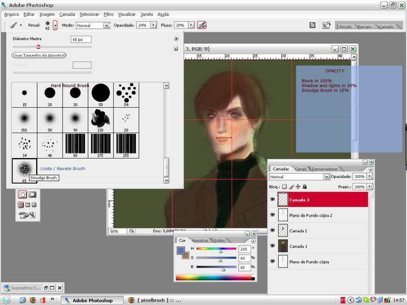Click the lock all icon in layers
The width and height of the screenshot is (407, 305).
pyautogui.click(x=305, y=187)
